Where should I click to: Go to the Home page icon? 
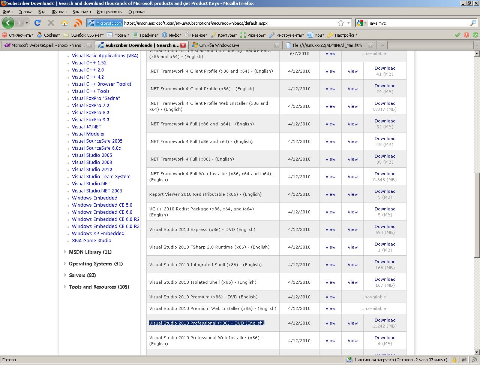click(64, 23)
